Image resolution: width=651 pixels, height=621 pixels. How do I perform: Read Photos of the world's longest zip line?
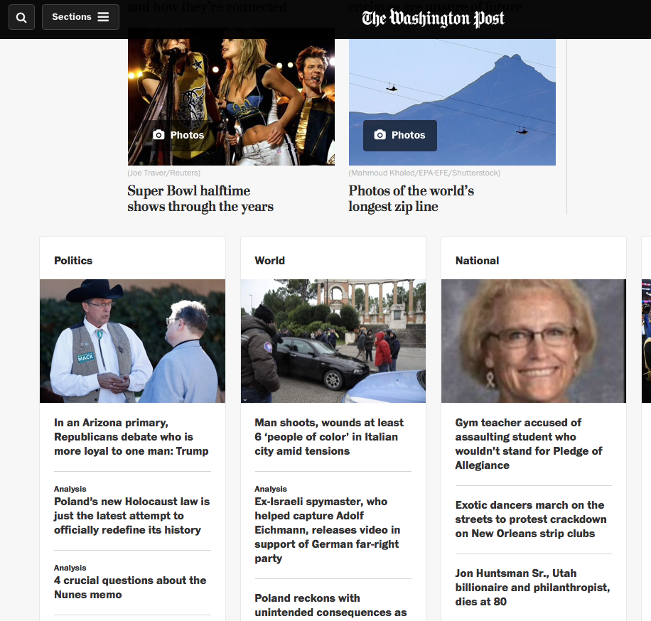click(411, 198)
